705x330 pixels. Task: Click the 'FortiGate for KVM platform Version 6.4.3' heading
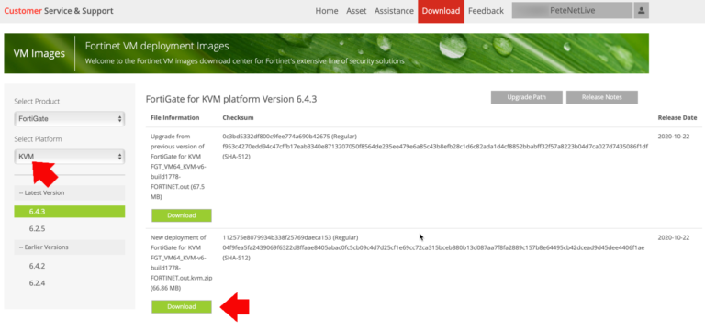[231, 99]
